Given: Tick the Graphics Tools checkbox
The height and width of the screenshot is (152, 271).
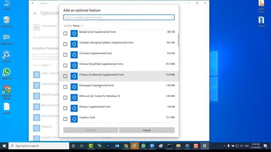Looking at the screenshot, I should pos(65,119).
